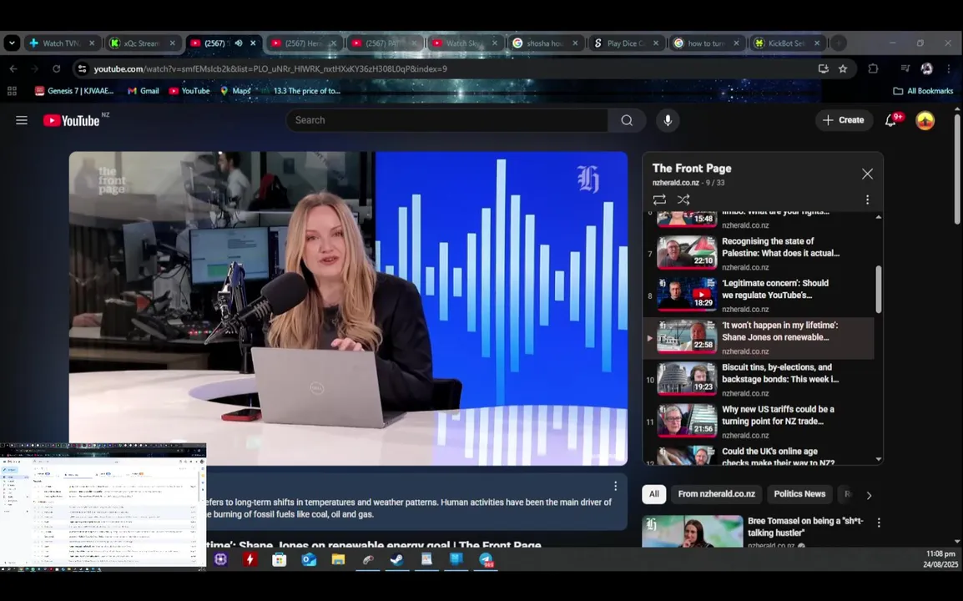This screenshot has height=601, width=963.
Task: Open the Genesis 7 bookmark
Action: tap(74, 91)
